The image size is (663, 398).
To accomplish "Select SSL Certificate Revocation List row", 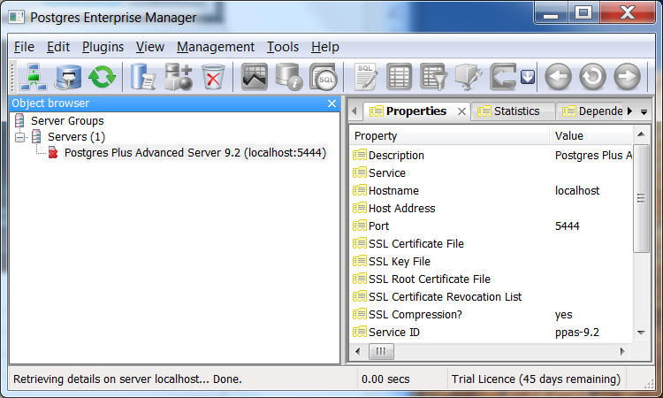I will click(x=492, y=297).
